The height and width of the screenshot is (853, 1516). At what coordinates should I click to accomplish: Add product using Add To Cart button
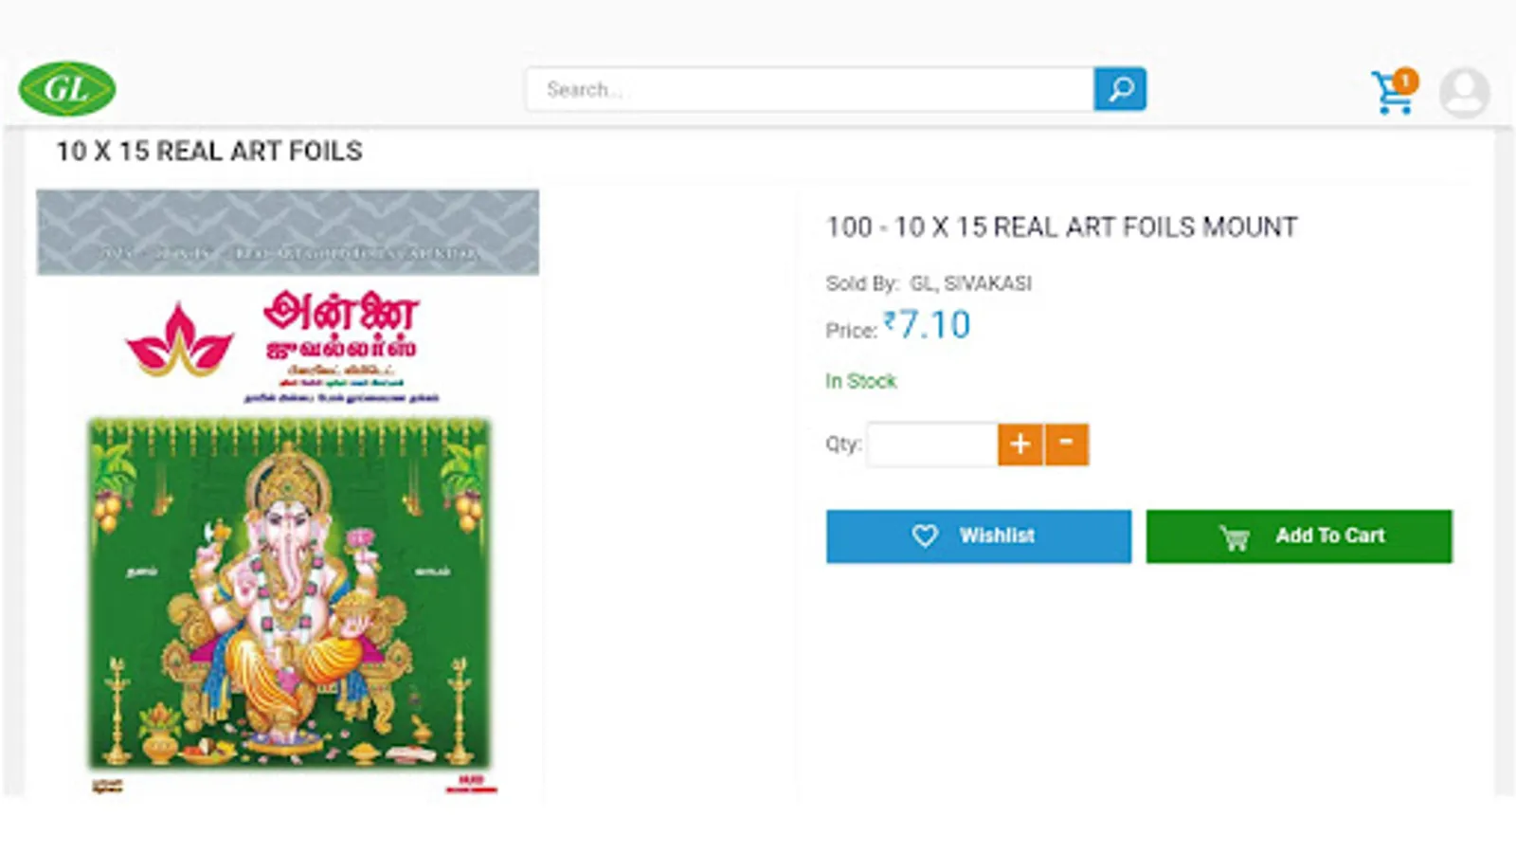click(x=1299, y=536)
